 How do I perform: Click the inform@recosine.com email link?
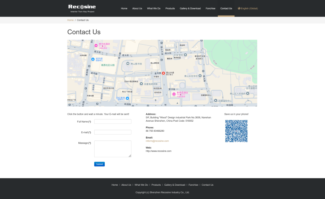point(157,141)
